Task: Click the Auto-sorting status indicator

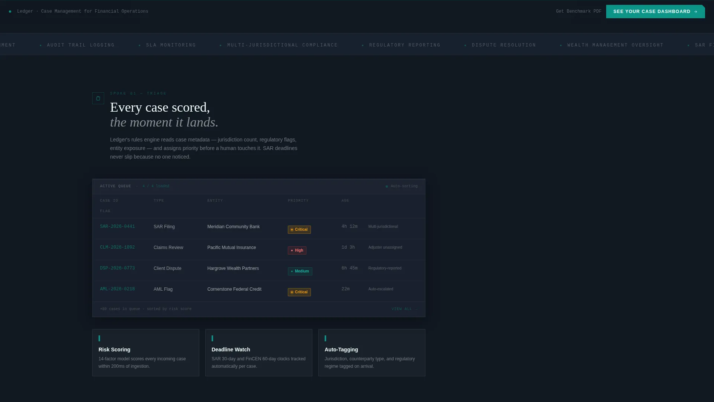Action: pos(402,186)
